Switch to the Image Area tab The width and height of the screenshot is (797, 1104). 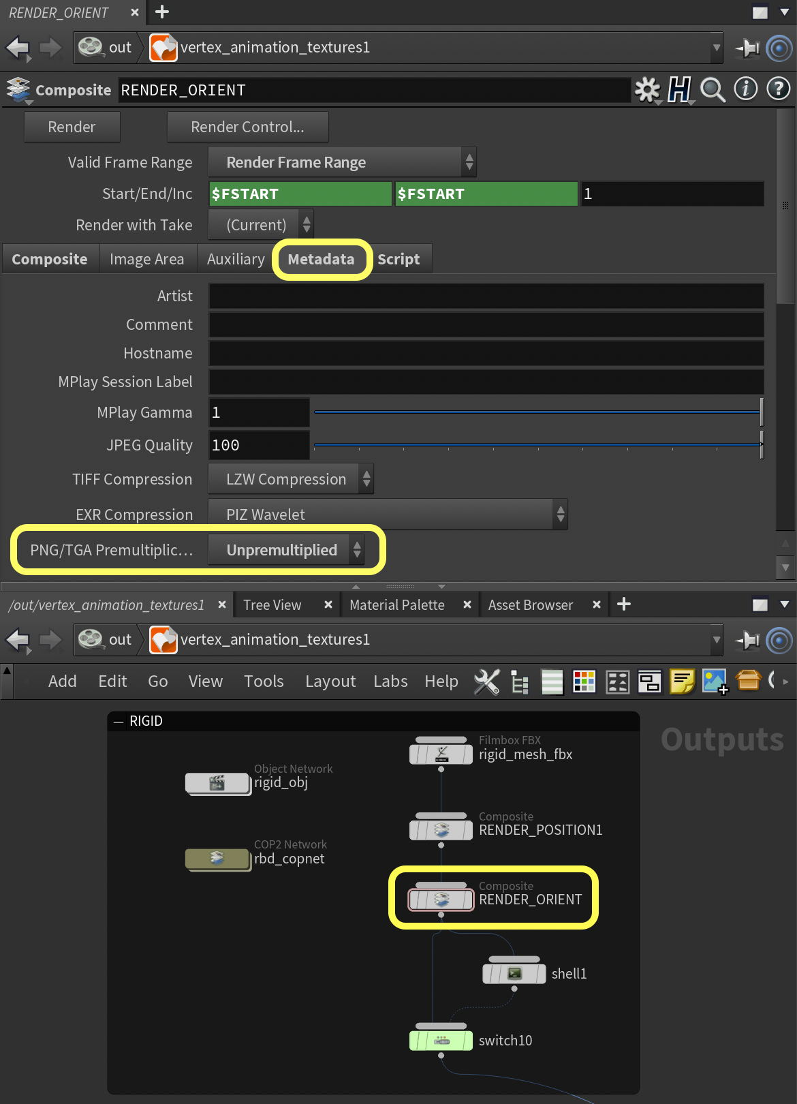(x=147, y=260)
